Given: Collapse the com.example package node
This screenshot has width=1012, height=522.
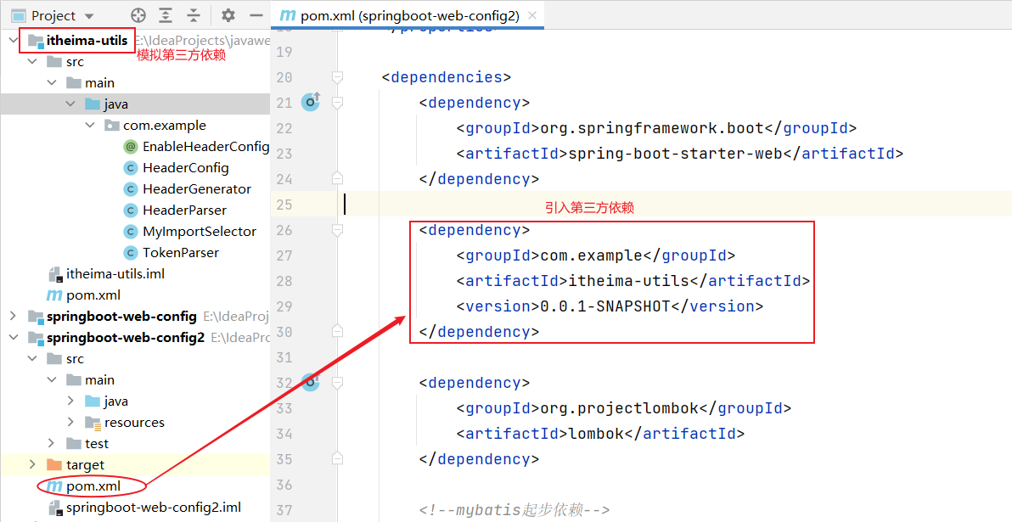Looking at the screenshot, I should (91, 125).
